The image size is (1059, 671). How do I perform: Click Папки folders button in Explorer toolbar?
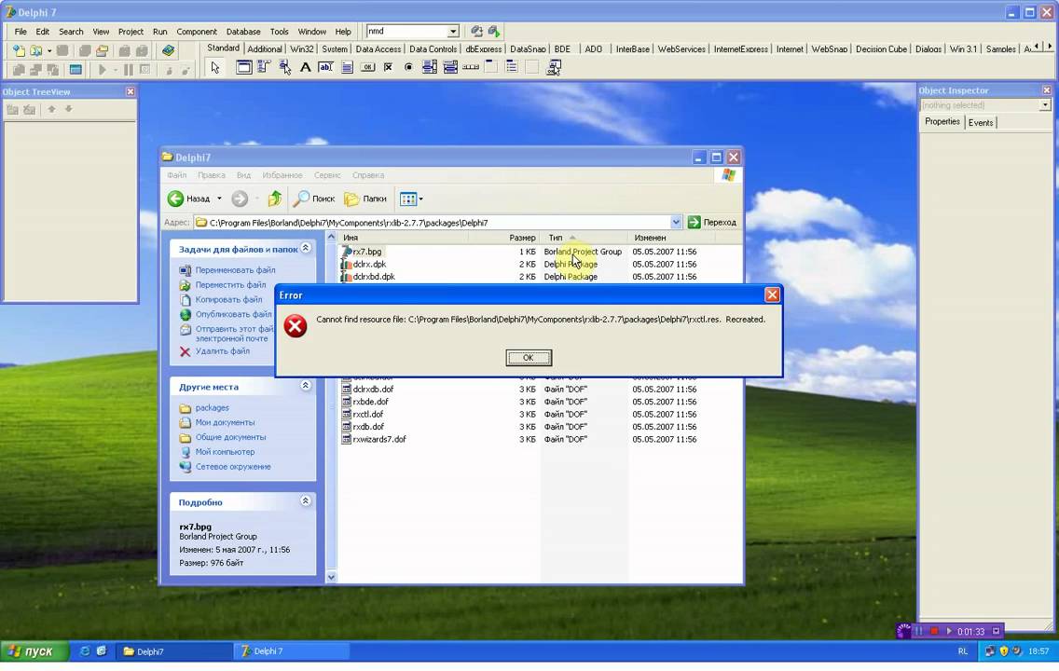click(365, 199)
